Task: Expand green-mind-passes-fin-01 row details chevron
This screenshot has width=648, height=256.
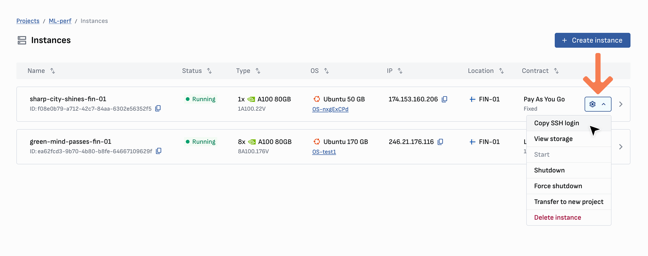Action: point(621,147)
